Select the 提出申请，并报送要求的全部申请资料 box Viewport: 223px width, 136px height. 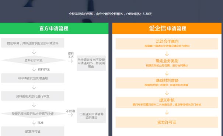33,43
